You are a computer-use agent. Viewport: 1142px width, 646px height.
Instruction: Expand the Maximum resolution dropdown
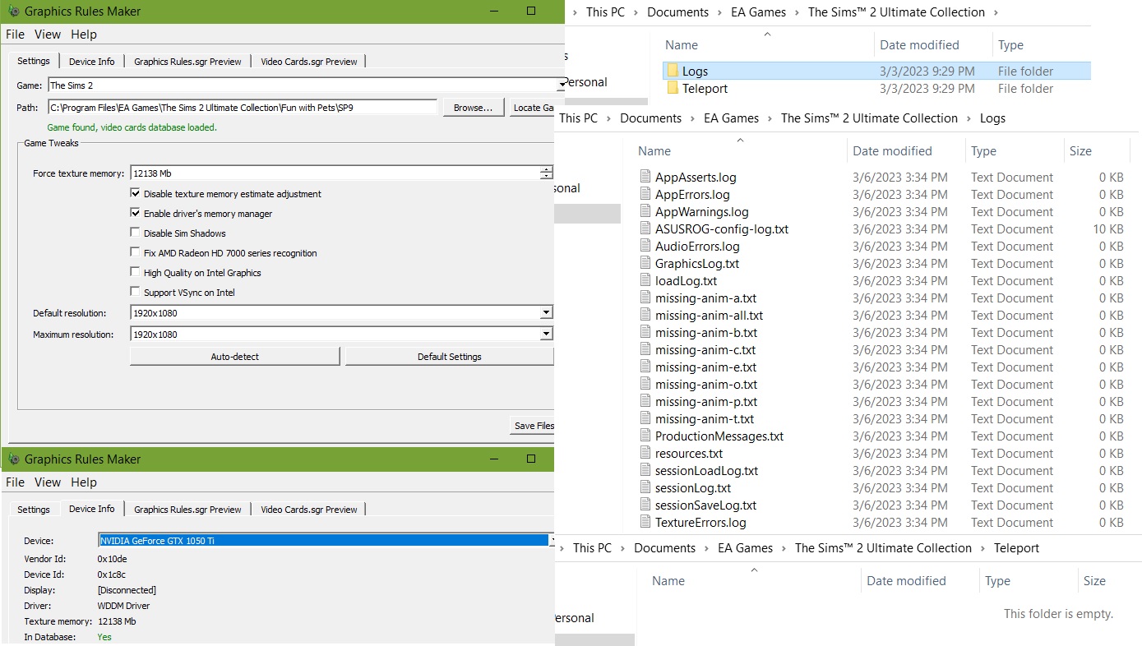pos(545,335)
